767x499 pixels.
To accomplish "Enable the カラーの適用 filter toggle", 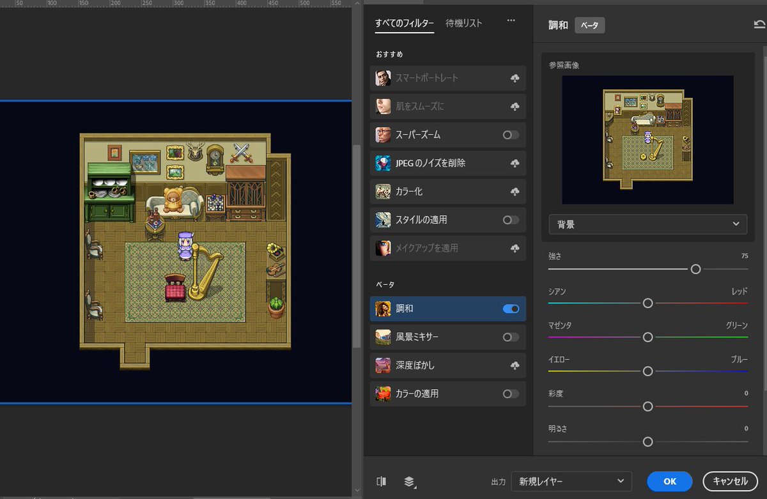I will pos(511,394).
